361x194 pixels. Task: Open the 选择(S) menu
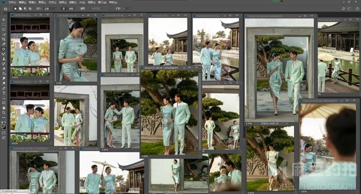(63, 2)
